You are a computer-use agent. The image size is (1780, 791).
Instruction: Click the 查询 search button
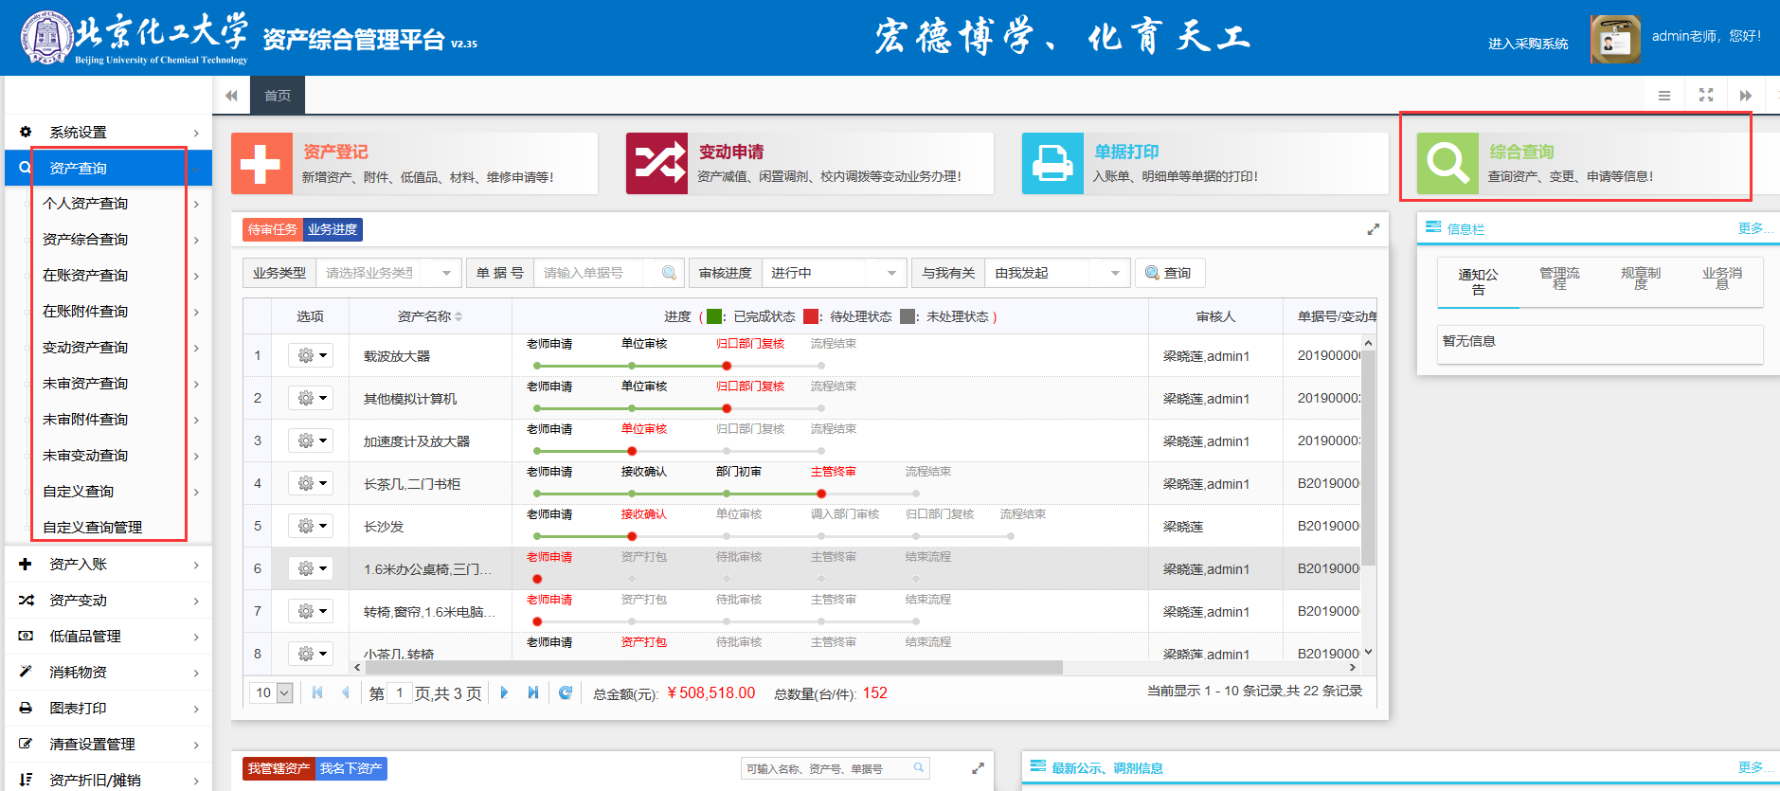point(1169,273)
